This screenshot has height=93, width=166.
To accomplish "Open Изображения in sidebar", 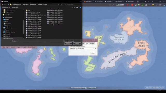I will click(x=8, y=28).
